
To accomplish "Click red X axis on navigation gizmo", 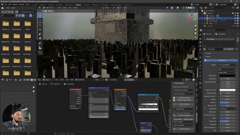I will pos(190,19).
